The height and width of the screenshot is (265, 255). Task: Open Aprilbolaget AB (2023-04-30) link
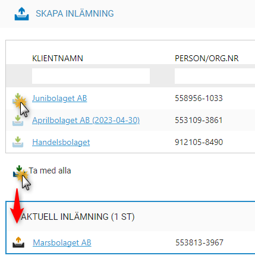[86, 120]
